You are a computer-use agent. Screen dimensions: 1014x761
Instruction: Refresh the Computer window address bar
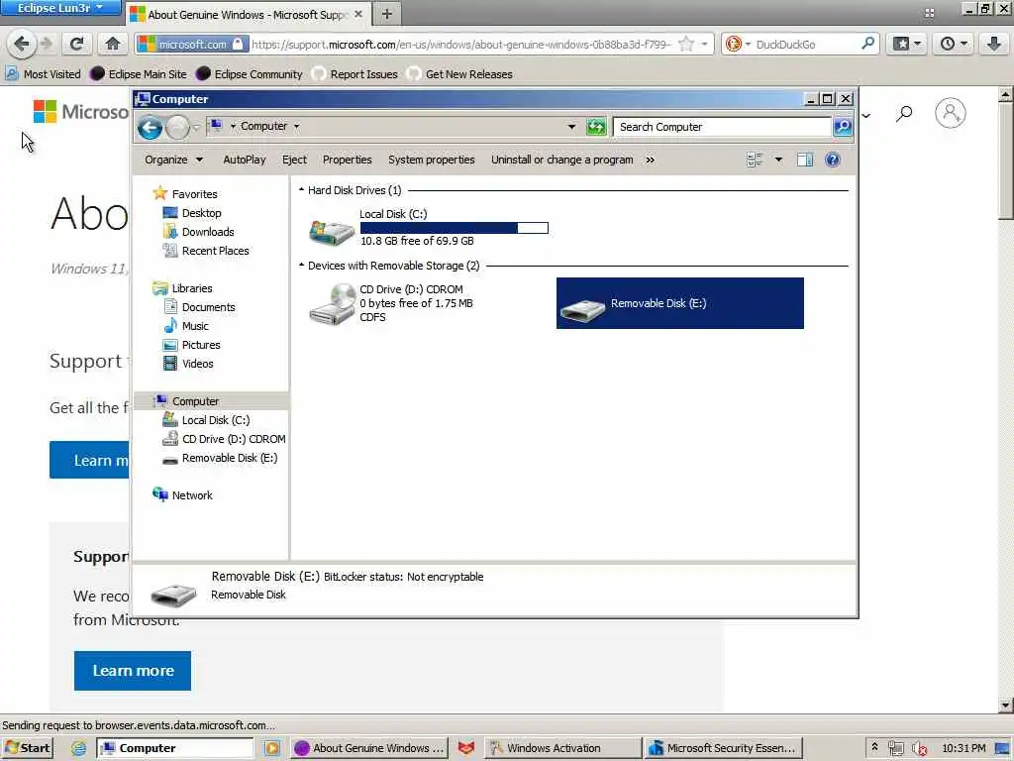coord(595,127)
